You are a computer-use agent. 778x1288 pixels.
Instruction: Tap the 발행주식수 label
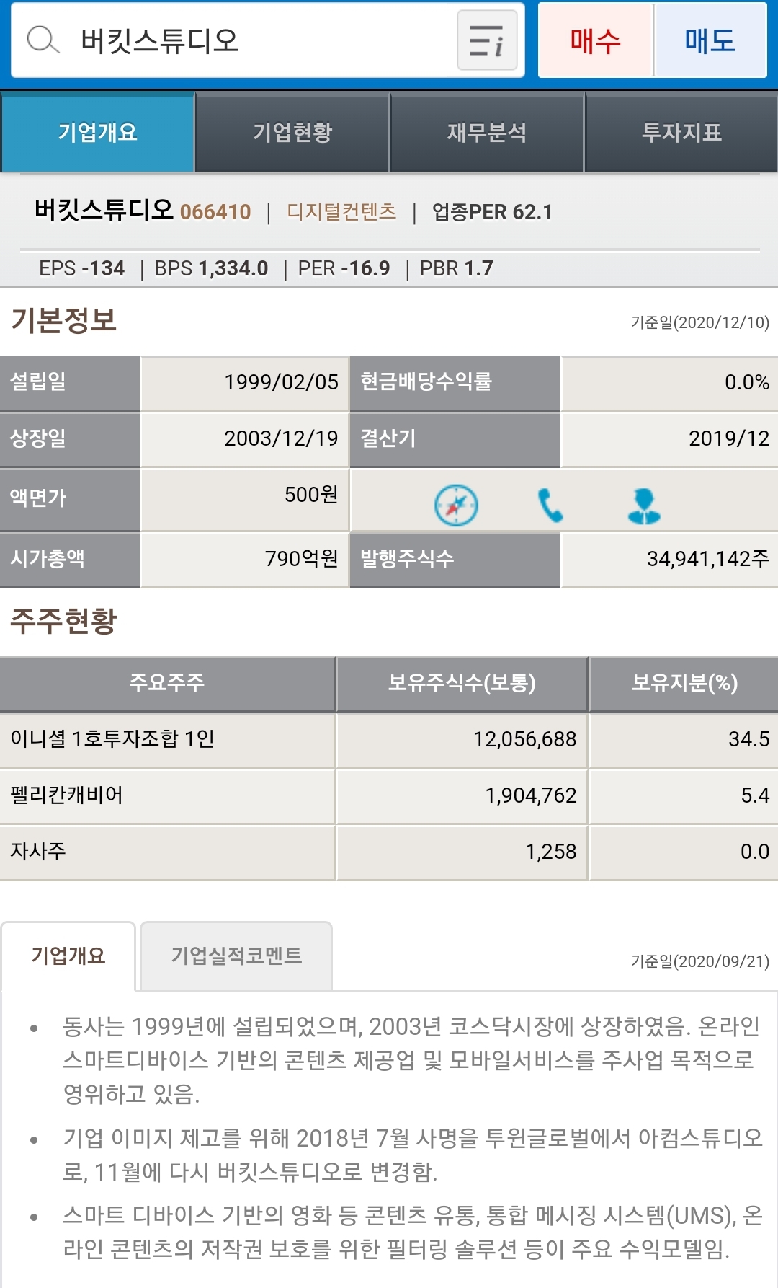click(455, 559)
